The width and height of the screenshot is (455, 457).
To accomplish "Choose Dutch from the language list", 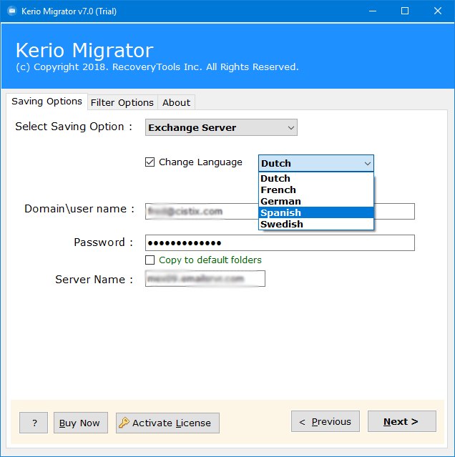I will point(316,178).
